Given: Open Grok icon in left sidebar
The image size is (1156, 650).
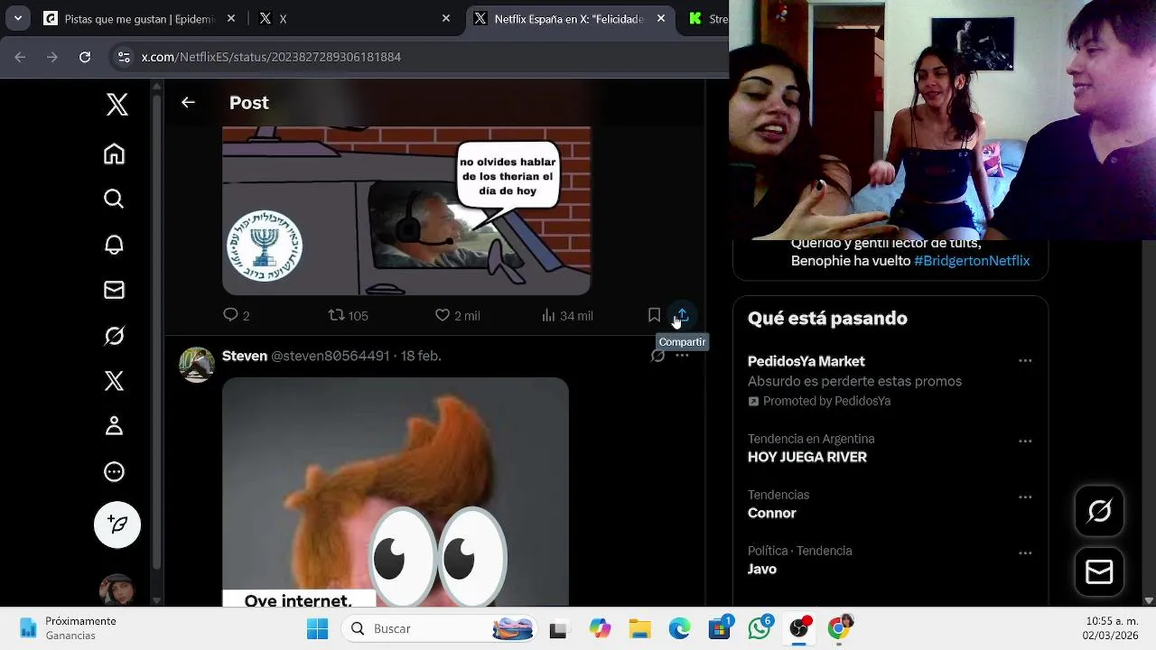Looking at the screenshot, I should pyautogui.click(x=114, y=336).
